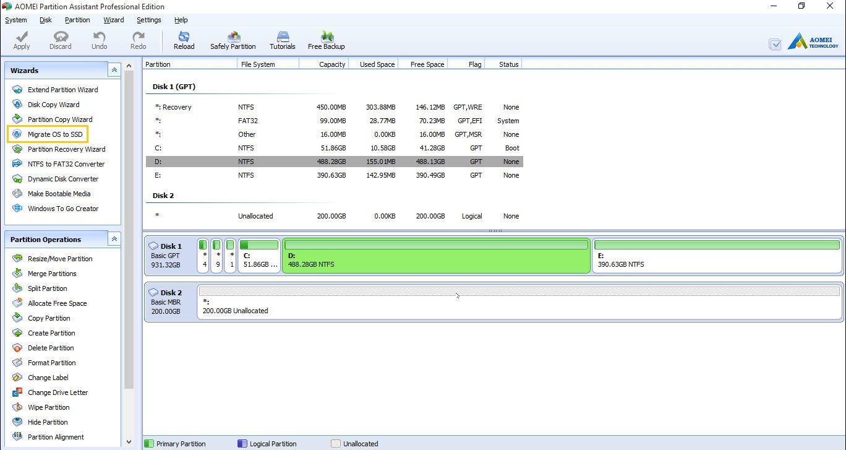Click the Delete Partition icon

(x=17, y=348)
